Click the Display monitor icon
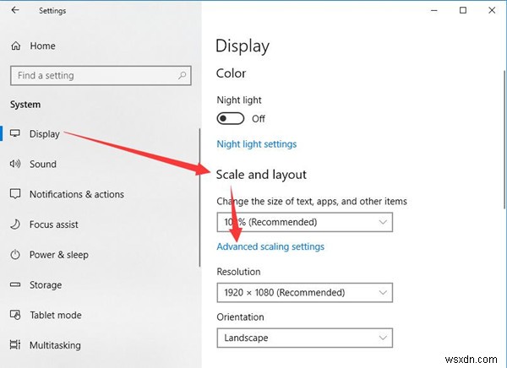Screen dimensions: 507x368 pyautogui.click(x=15, y=133)
